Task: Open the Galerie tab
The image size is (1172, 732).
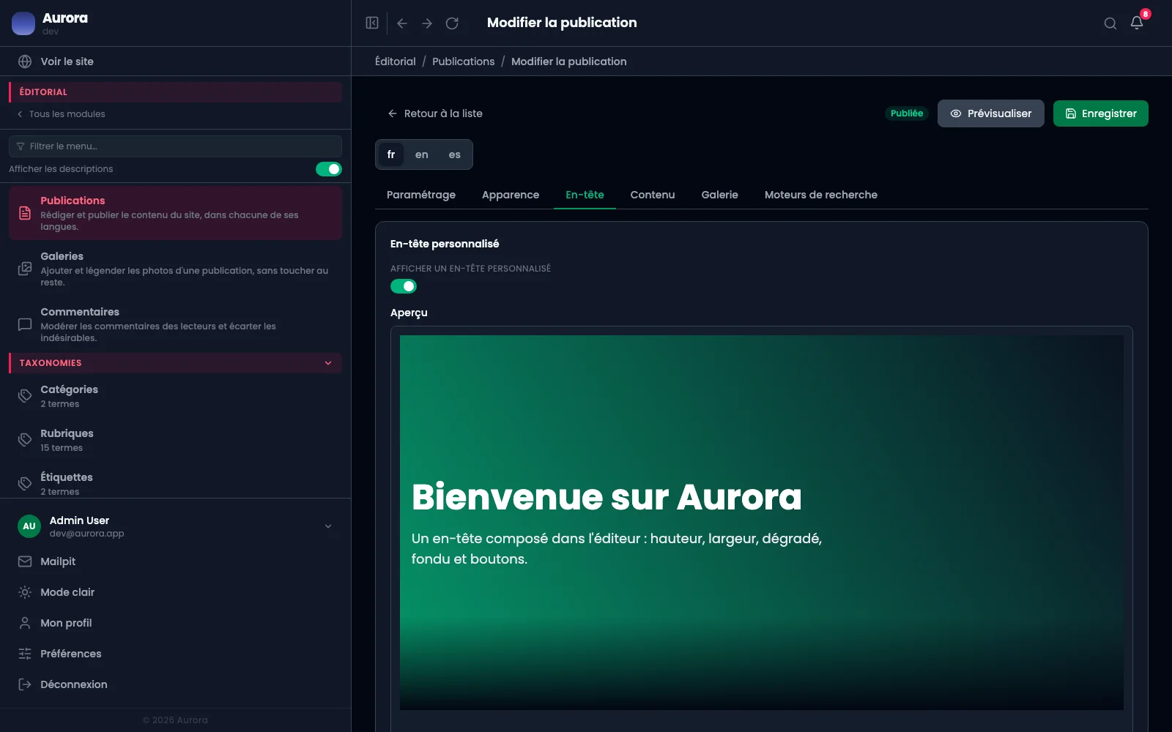Action: tap(720, 195)
